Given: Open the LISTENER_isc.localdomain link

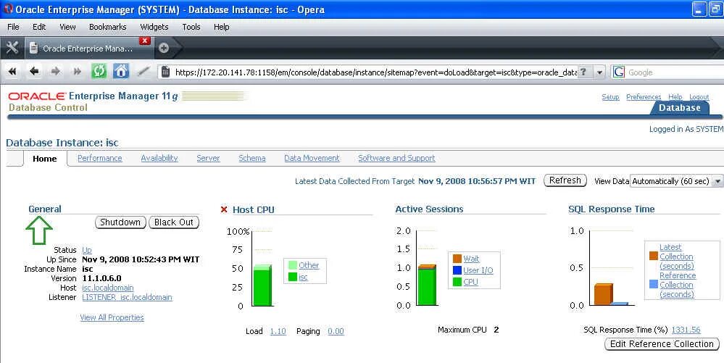Looking at the screenshot, I should [127, 297].
